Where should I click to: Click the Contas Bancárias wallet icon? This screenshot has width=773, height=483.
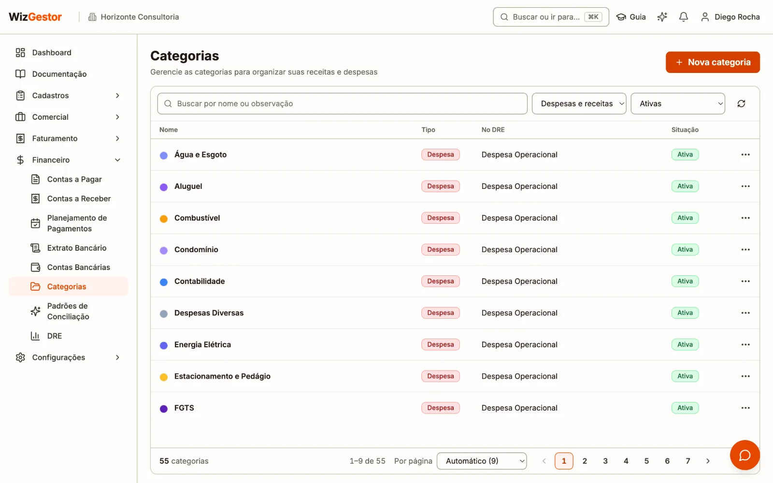click(x=35, y=267)
